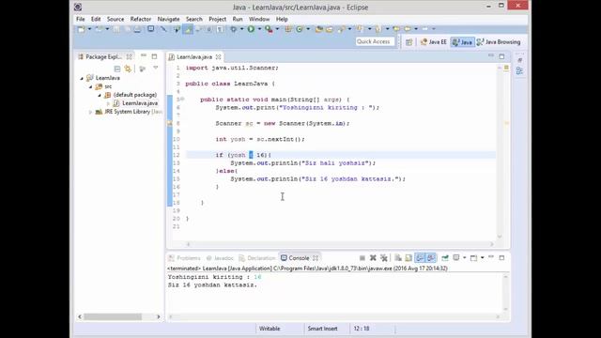Viewport: 601px width, 338px height.
Task: Click Package Explorer horizontal scrollbar thumb
Action: tap(113, 317)
